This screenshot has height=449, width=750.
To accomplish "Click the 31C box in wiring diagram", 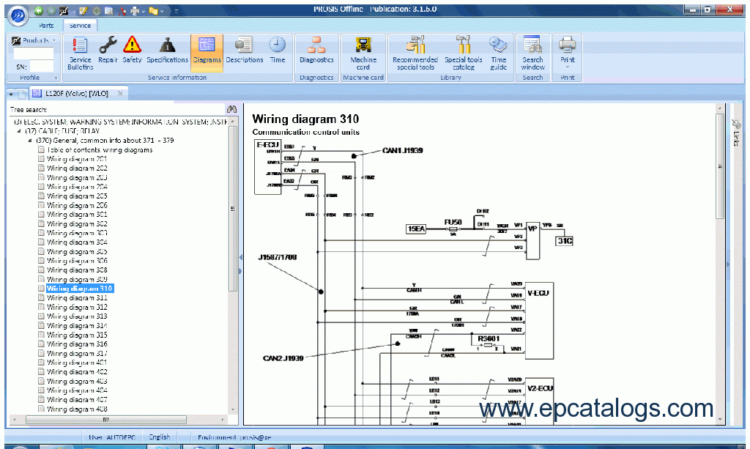I will point(564,241).
